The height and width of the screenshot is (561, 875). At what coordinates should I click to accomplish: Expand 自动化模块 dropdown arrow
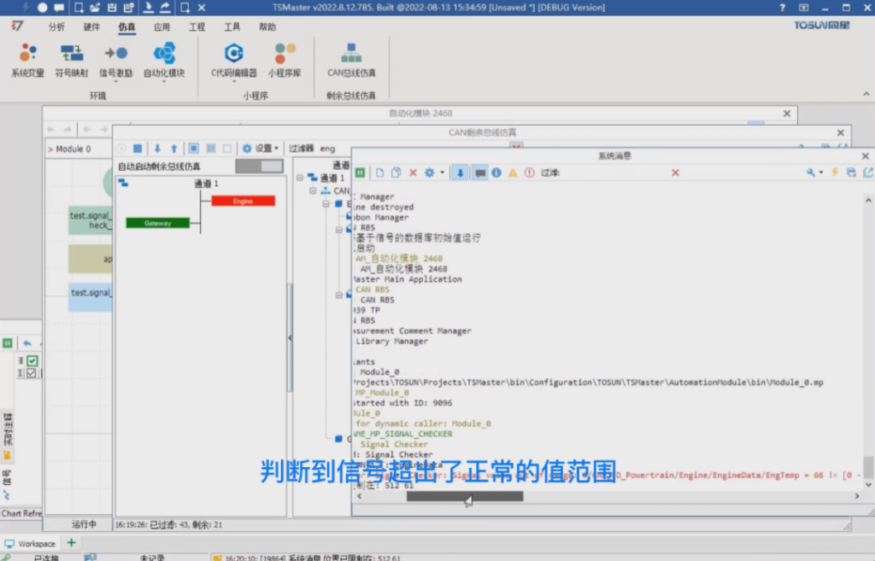(x=164, y=82)
